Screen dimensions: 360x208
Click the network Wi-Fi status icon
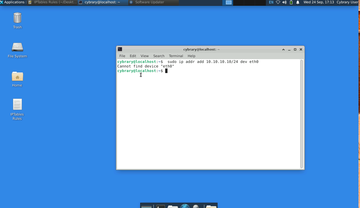coord(278,2)
